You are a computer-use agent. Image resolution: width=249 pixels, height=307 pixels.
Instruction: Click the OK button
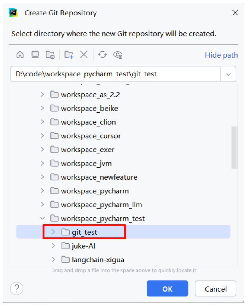pos(167,289)
